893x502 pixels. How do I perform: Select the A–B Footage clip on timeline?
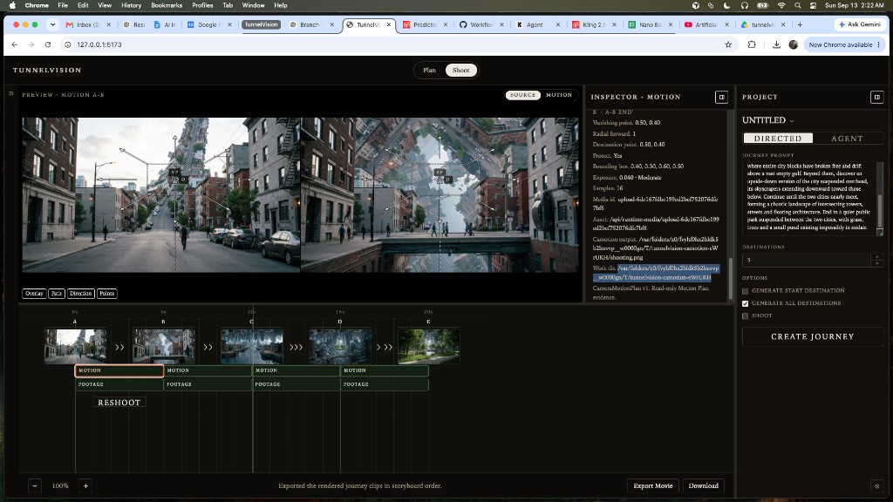coord(119,384)
